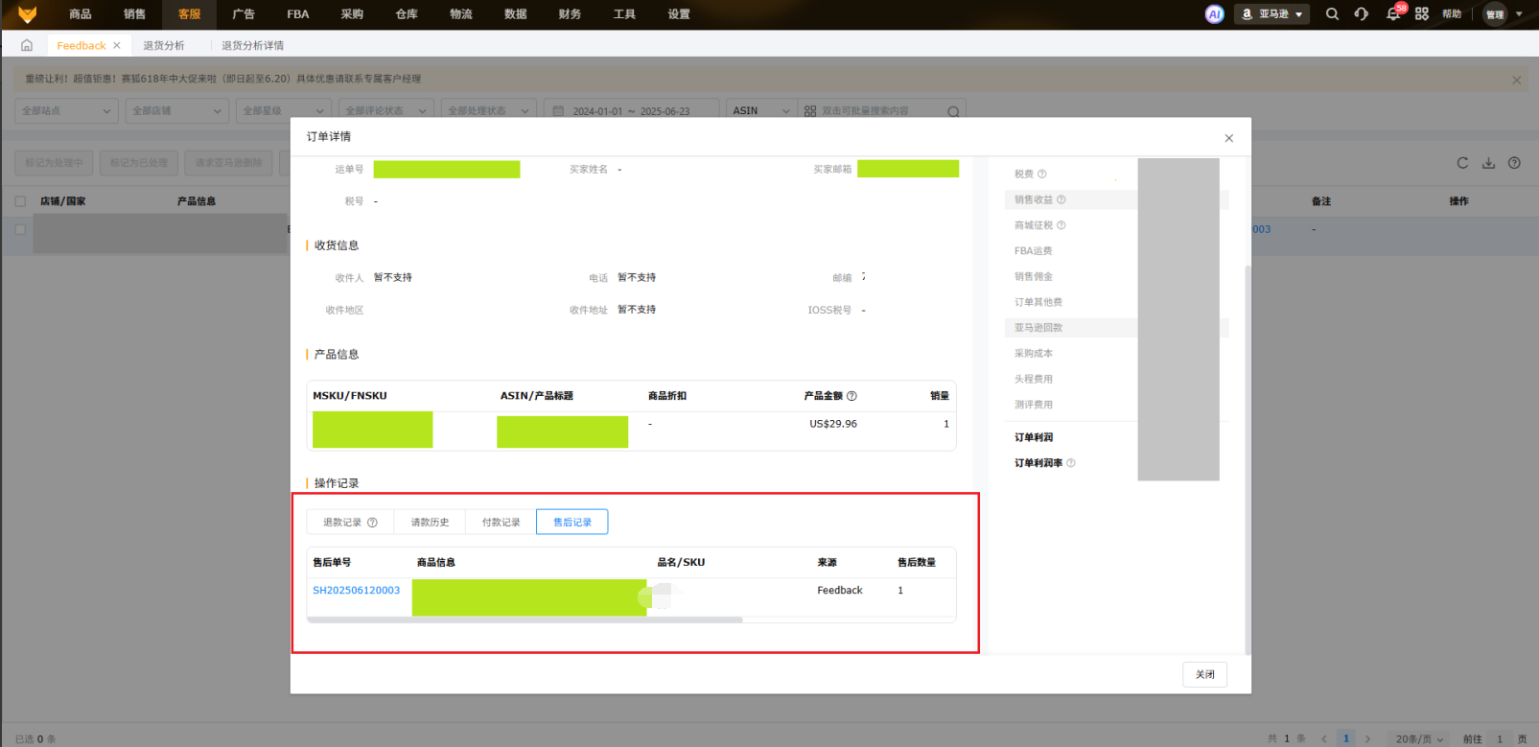Viewport: 1539px width, 747px height.
Task: Open the 管理 account dropdown
Action: [x=1503, y=14]
